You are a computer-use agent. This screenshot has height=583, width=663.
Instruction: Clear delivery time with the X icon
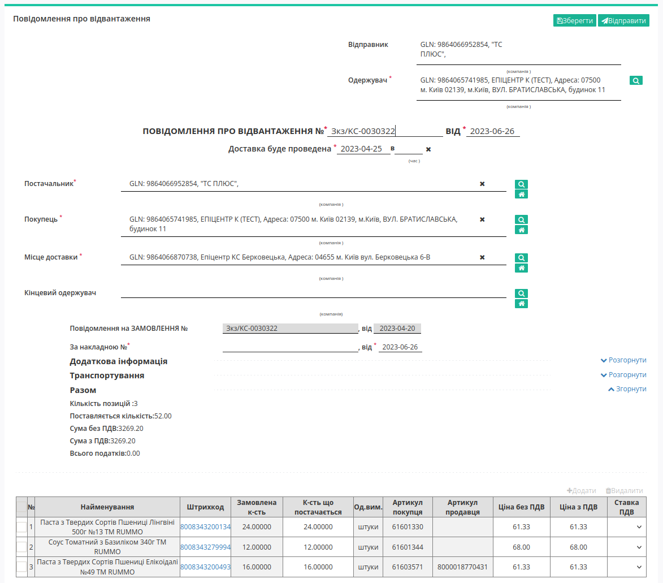428,149
